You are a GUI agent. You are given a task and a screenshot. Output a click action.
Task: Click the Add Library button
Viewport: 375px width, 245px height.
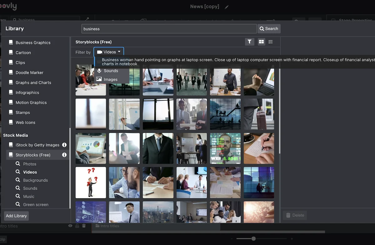(16, 216)
